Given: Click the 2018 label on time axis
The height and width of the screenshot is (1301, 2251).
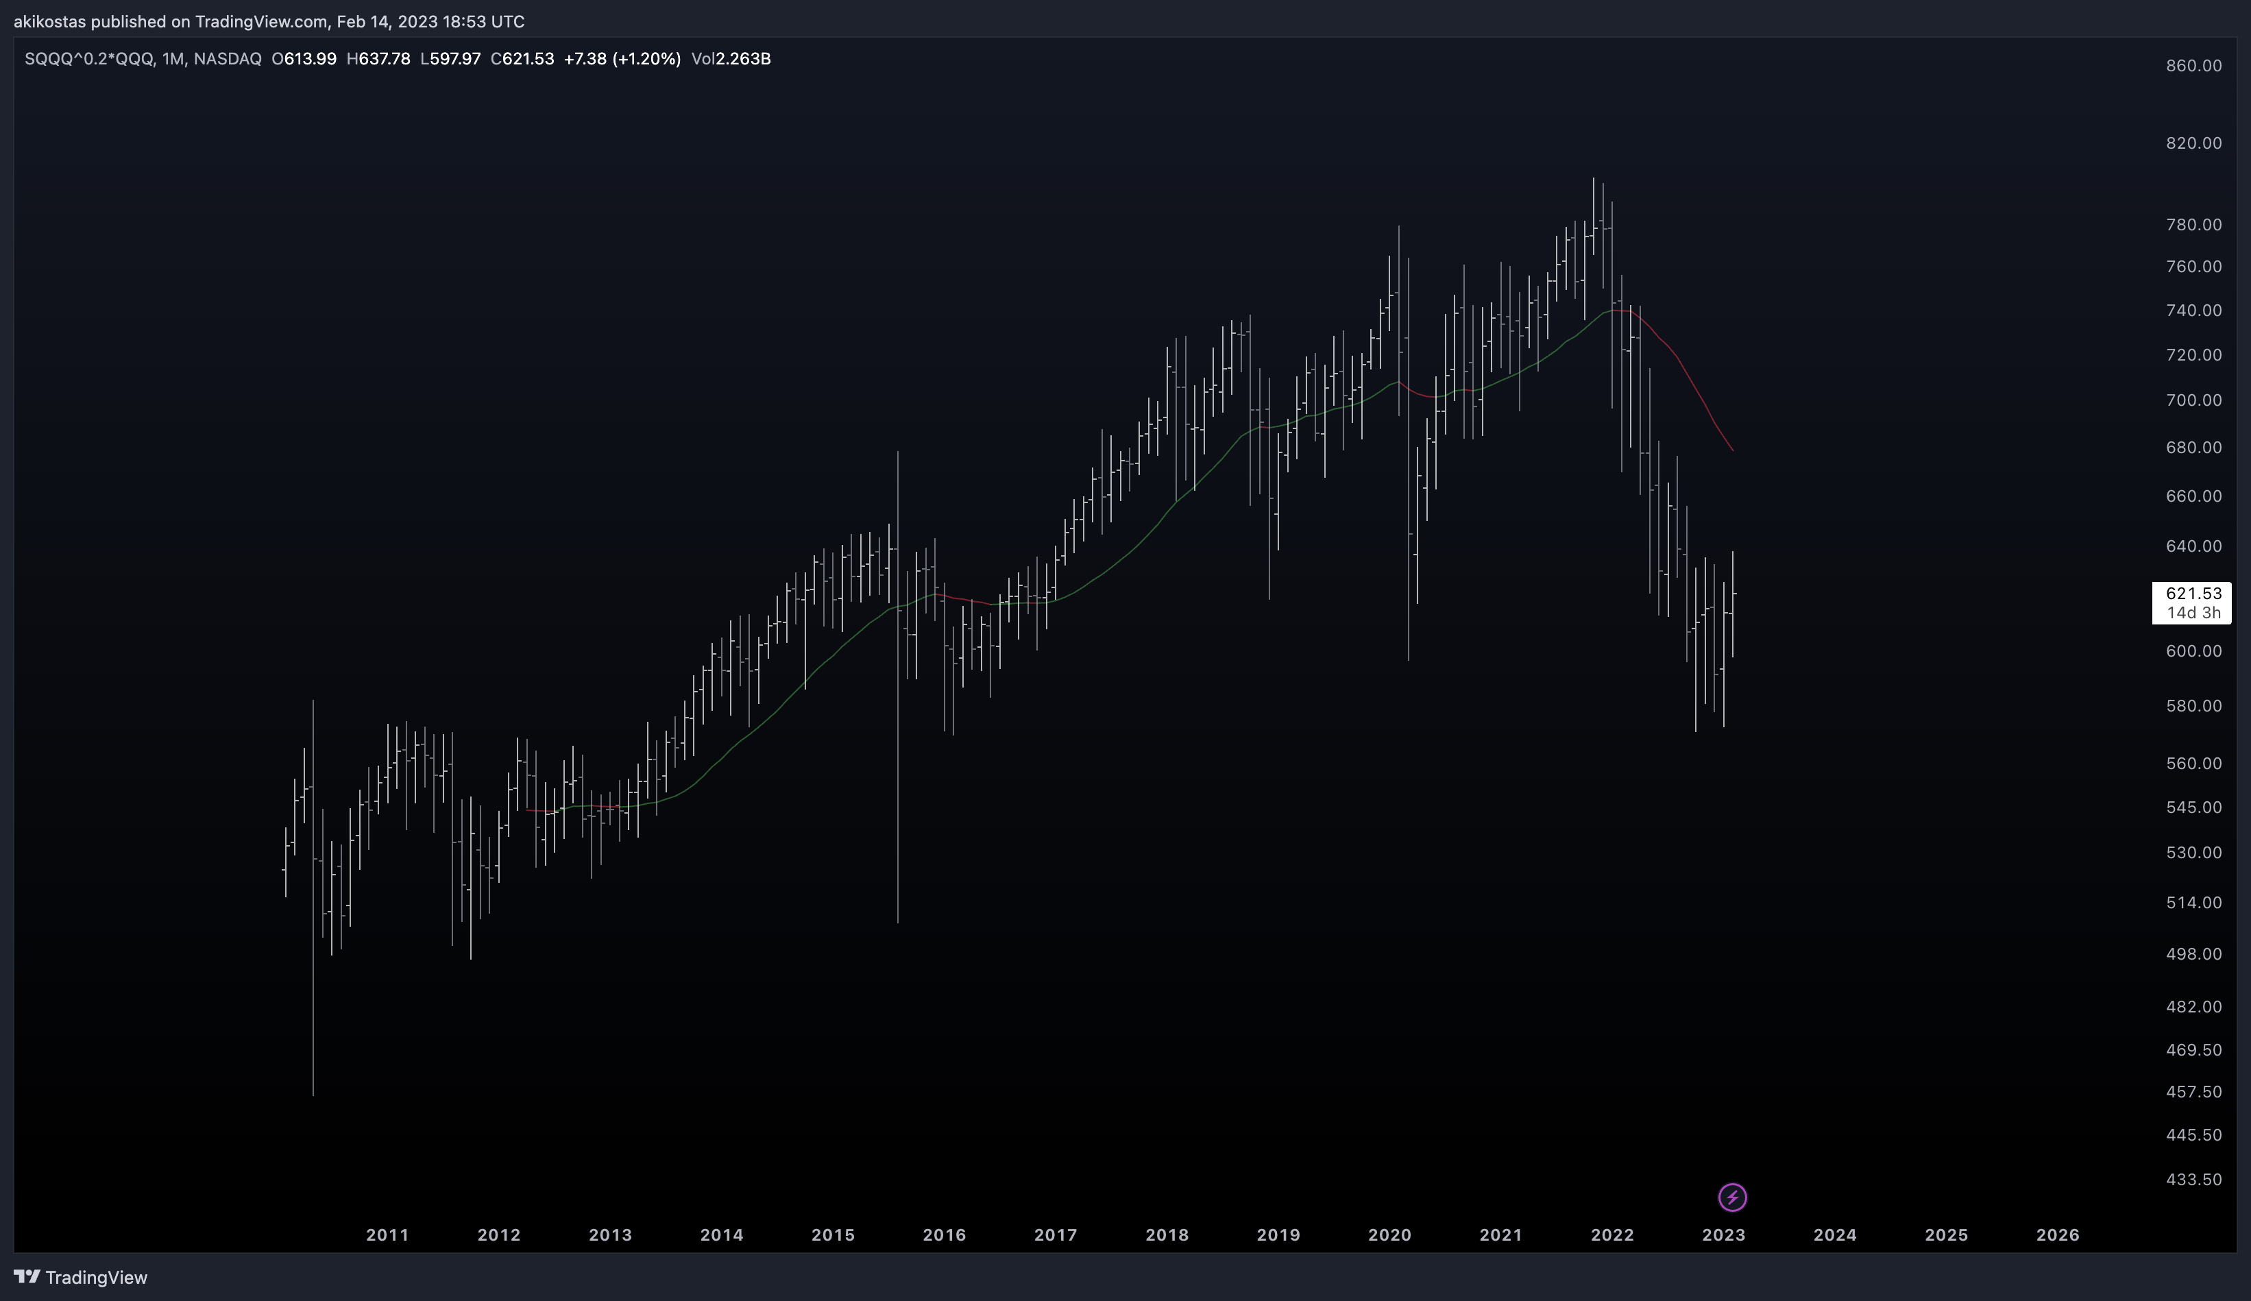Looking at the screenshot, I should [x=1167, y=1235].
